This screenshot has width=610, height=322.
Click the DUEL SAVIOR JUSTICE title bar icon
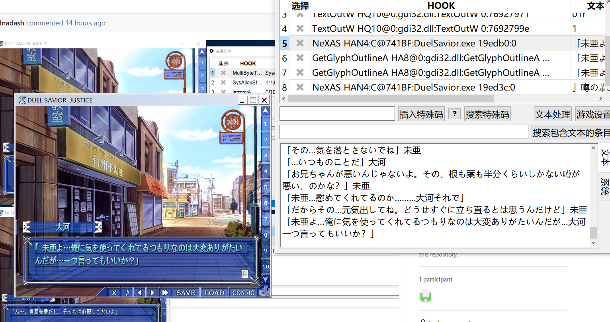(x=22, y=100)
